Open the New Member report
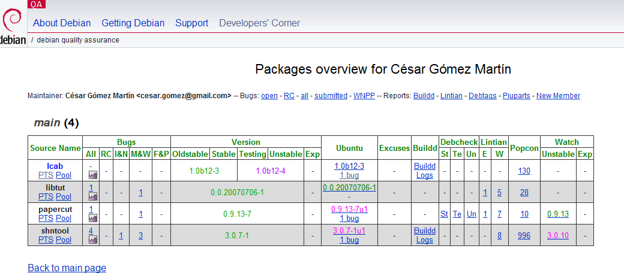This screenshot has height=276, width=624. tap(559, 96)
